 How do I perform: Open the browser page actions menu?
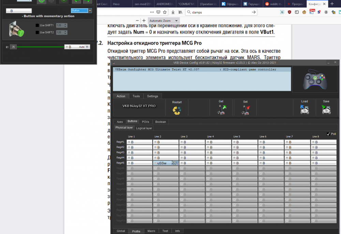(152, 12)
